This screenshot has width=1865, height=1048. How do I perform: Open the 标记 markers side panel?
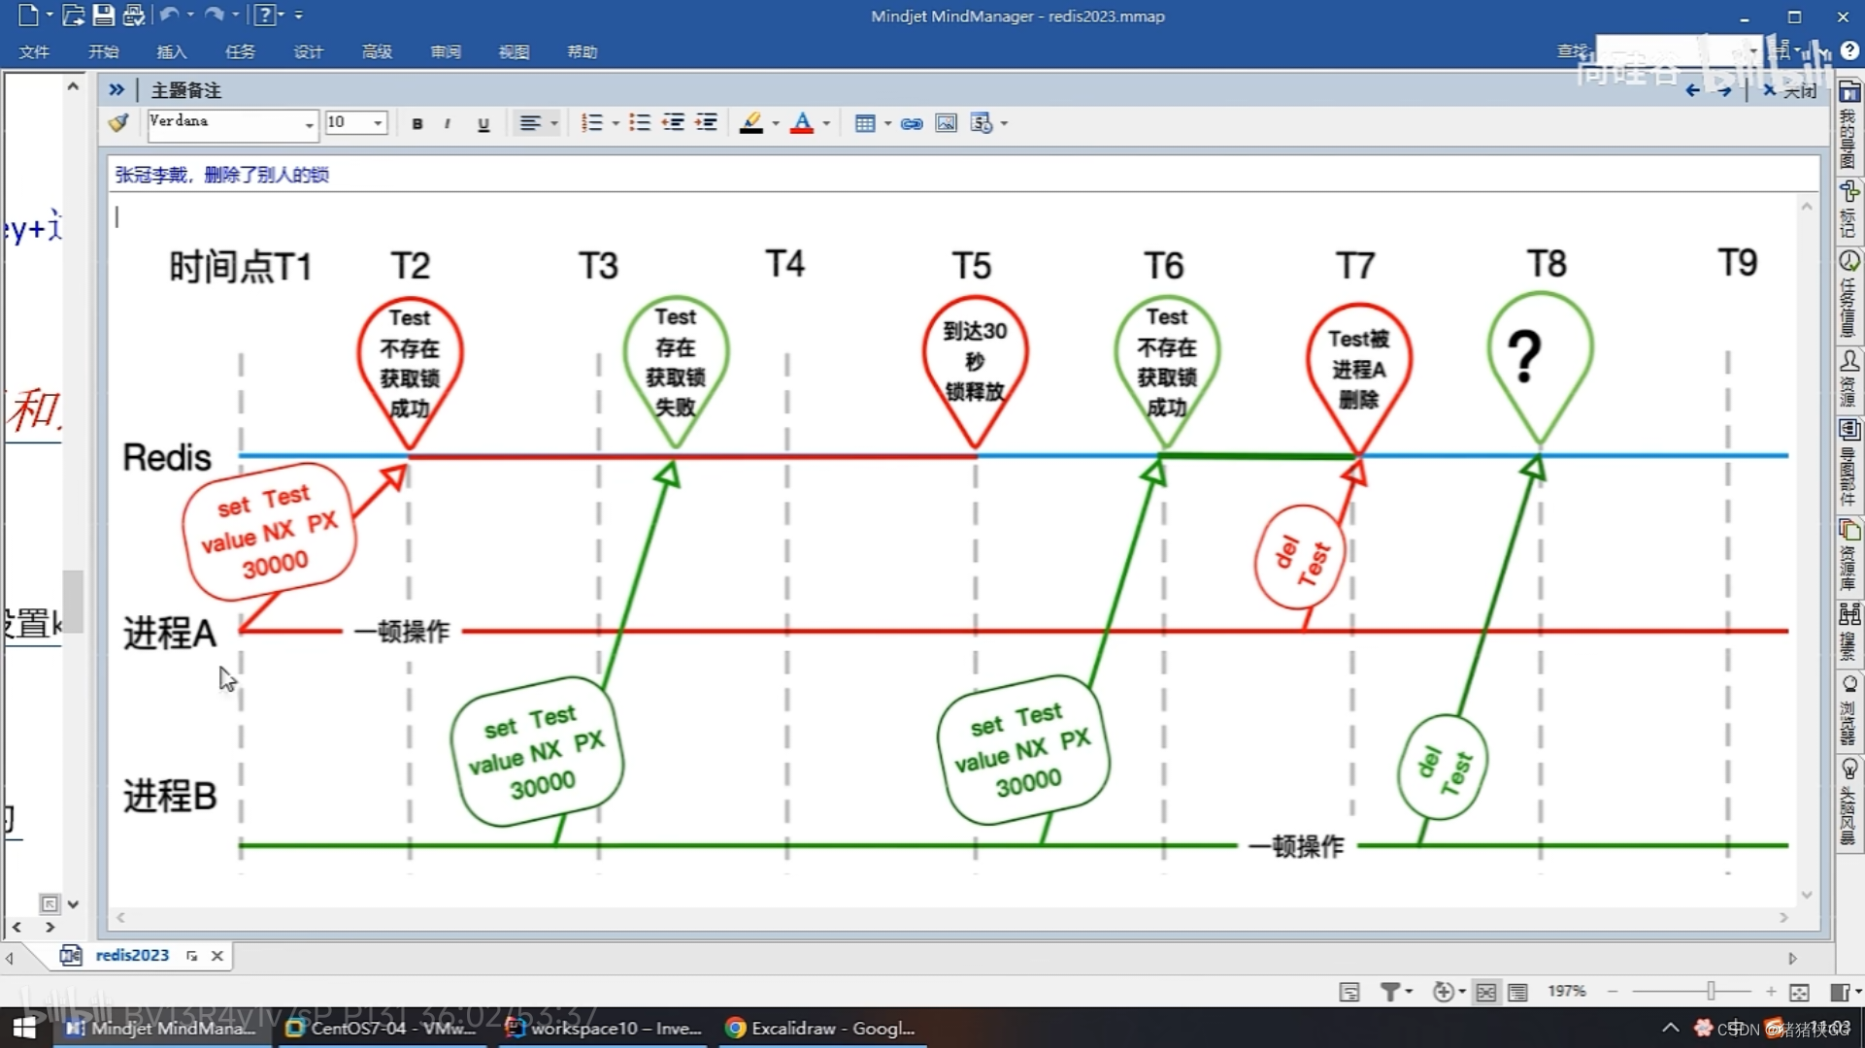(1849, 210)
